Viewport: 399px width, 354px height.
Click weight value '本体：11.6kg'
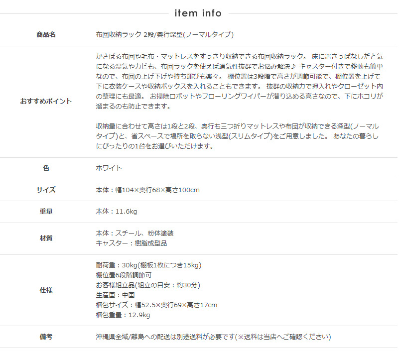tap(116, 211)
